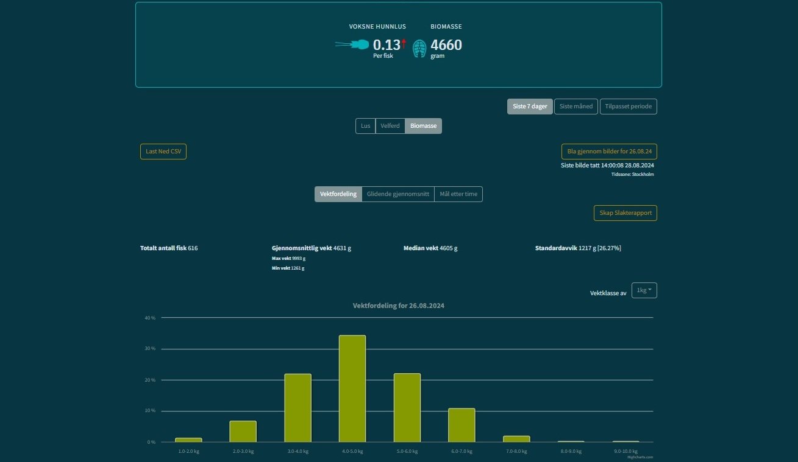This screenshot has height=462, width=798.
Task: Click the Standardavvik 1217 g value
Action: pyautogui.click(x=578, y=248)
